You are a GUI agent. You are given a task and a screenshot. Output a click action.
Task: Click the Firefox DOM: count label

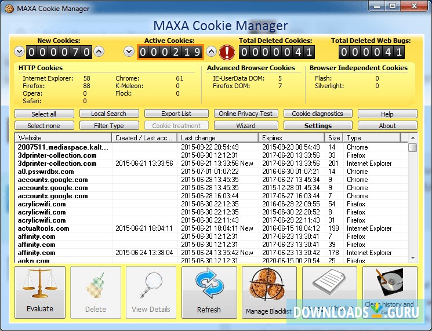231,86
